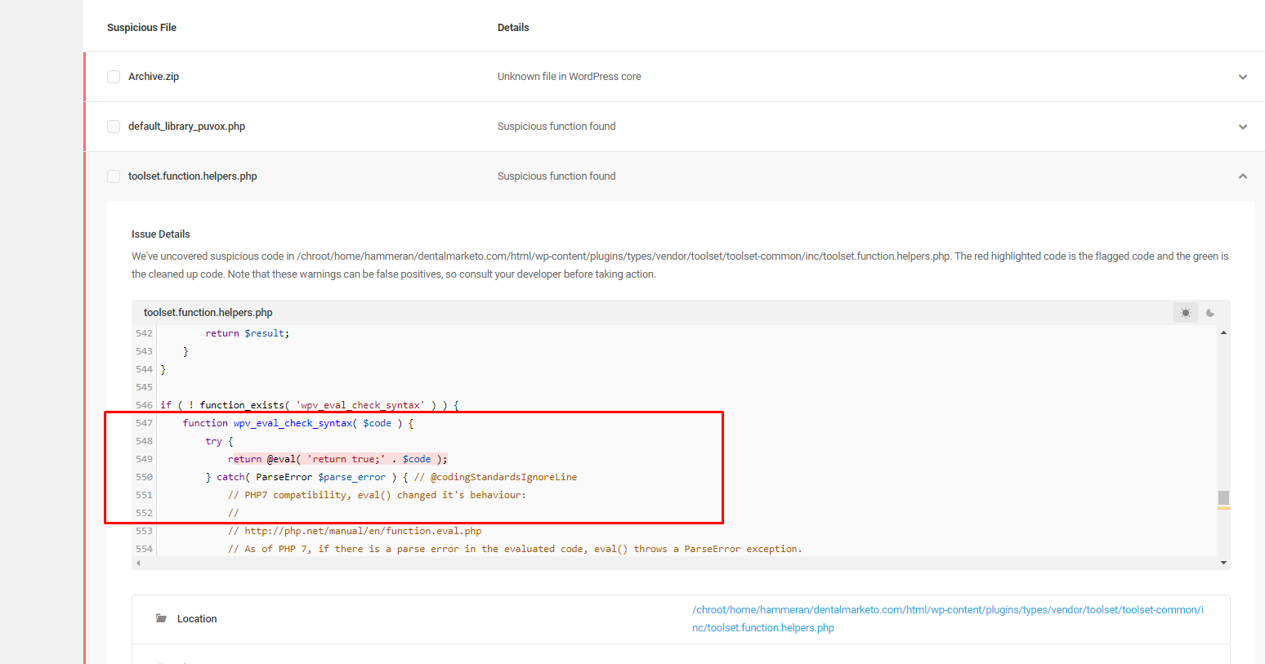The height and width of the screenshot is (664, 1265).
Task: Expand the default_library_puvox.php row chevron
Action: [1242, 127]
